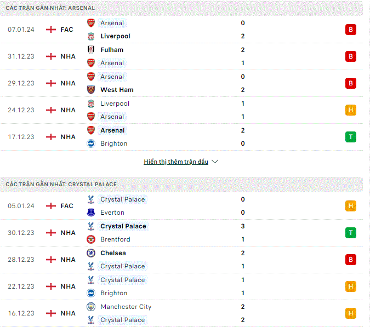The height and width of the screenshot is (327, 370).
Task: Click the Fulham club crest icon
Action: pos(91,50)
